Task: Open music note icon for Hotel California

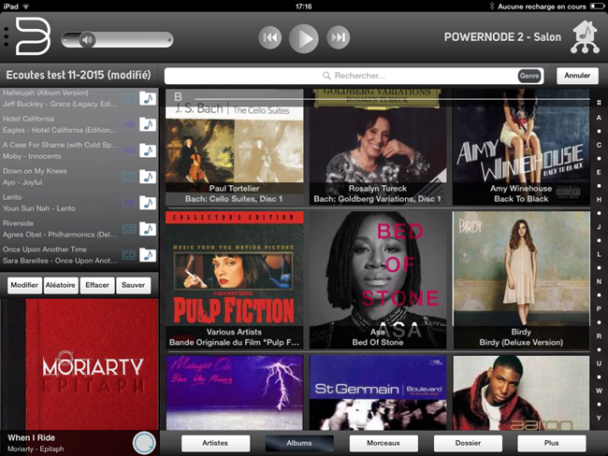Action: point(148,124)
